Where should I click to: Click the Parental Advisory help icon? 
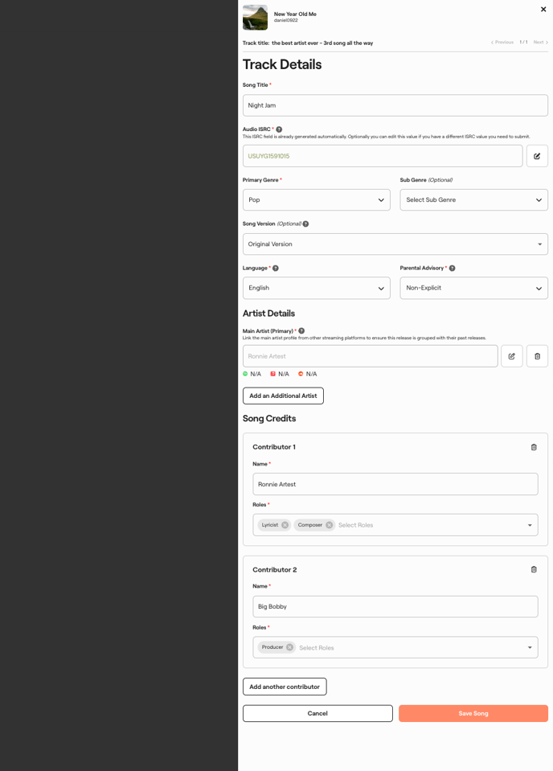pos(452,269)
